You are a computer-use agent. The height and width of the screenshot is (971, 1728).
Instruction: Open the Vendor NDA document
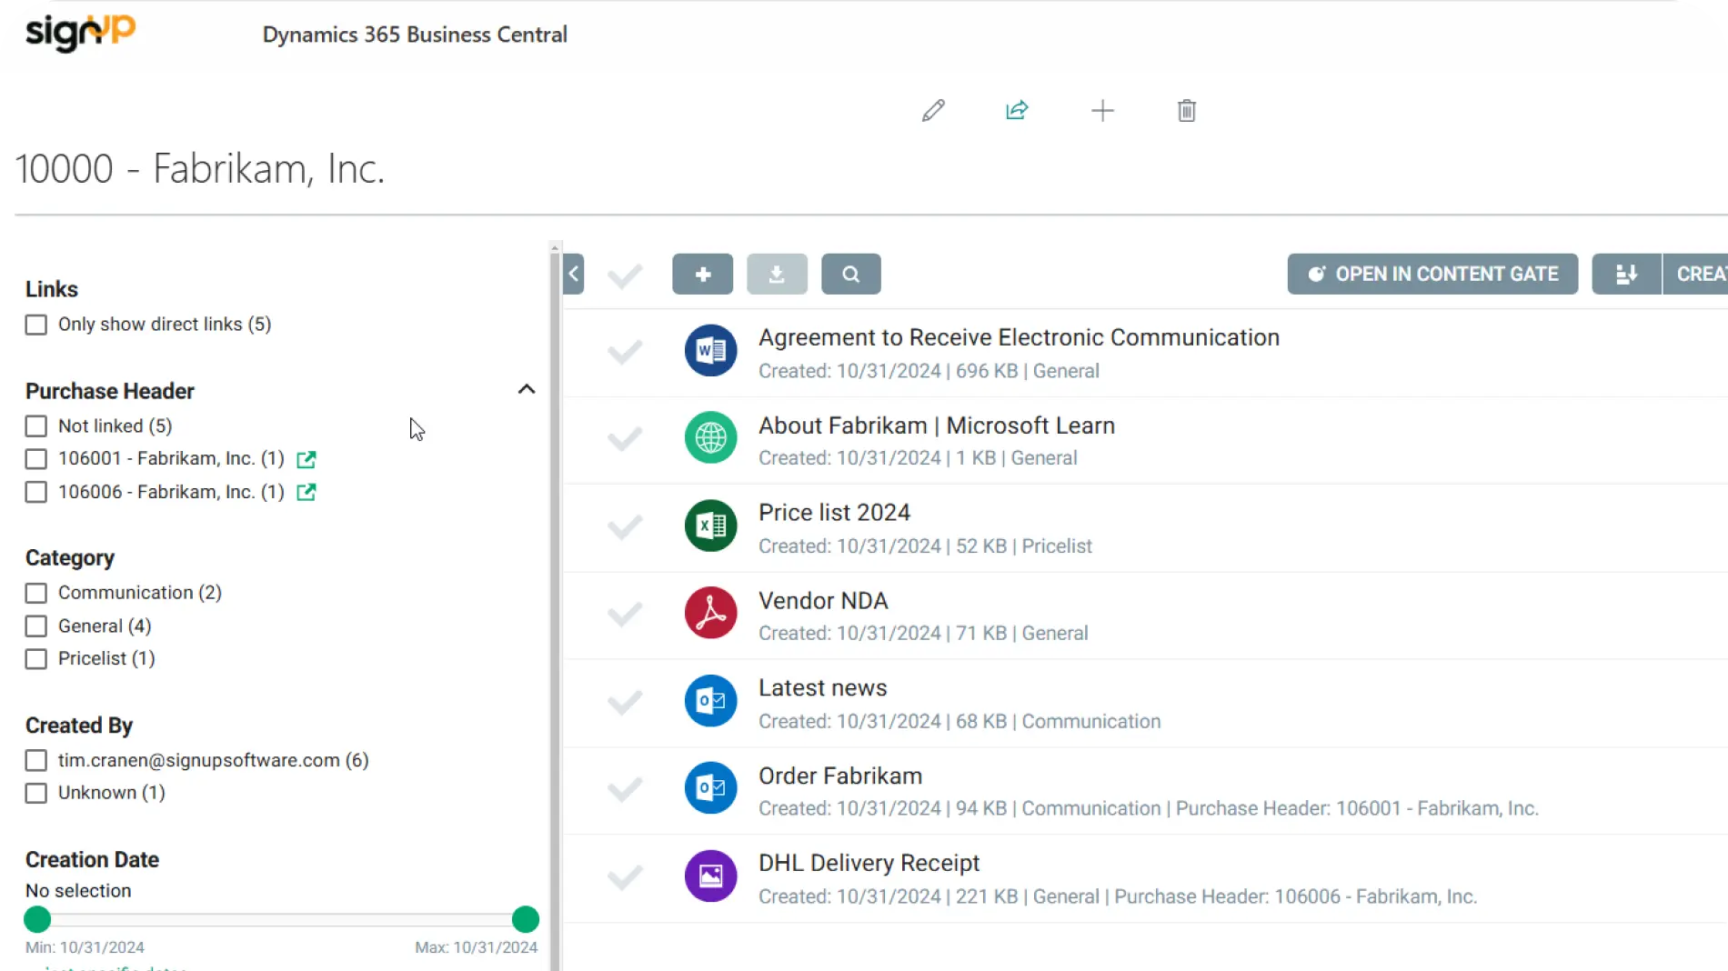click(823, 601)
